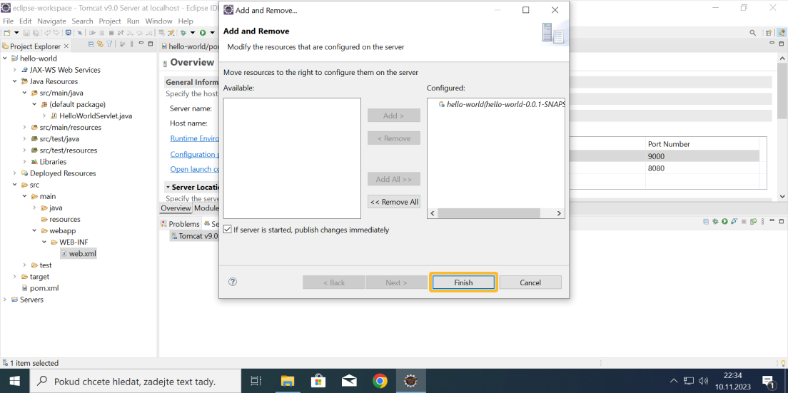This screenshot has width=788, height=393.
Task: Collapse the Java Resources node
Action: click(x=14, y=81)
